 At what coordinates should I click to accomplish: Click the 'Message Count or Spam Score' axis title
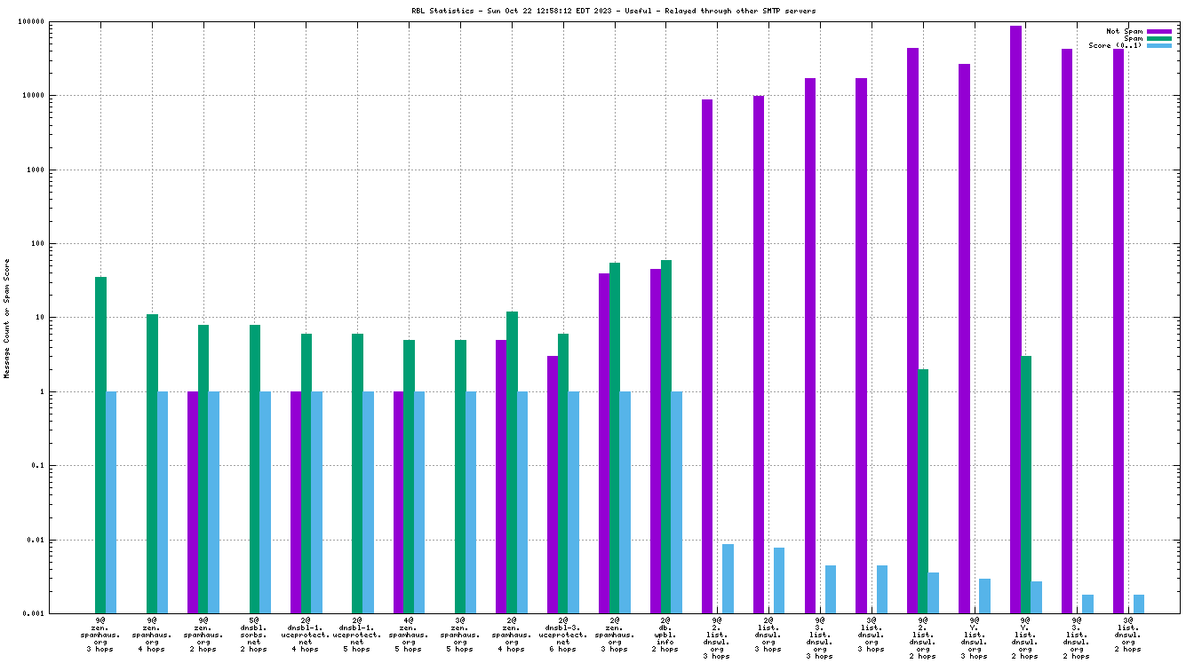(x=7, y=318)
